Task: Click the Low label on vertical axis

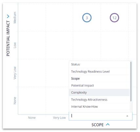Action: 15,45
